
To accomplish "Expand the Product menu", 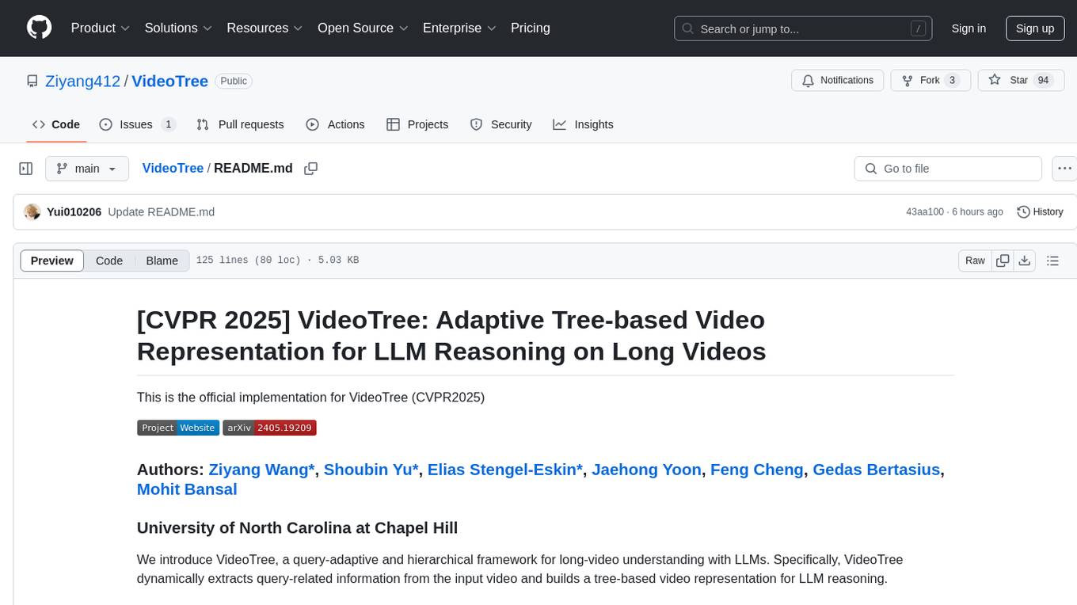I will coord(101,28).
